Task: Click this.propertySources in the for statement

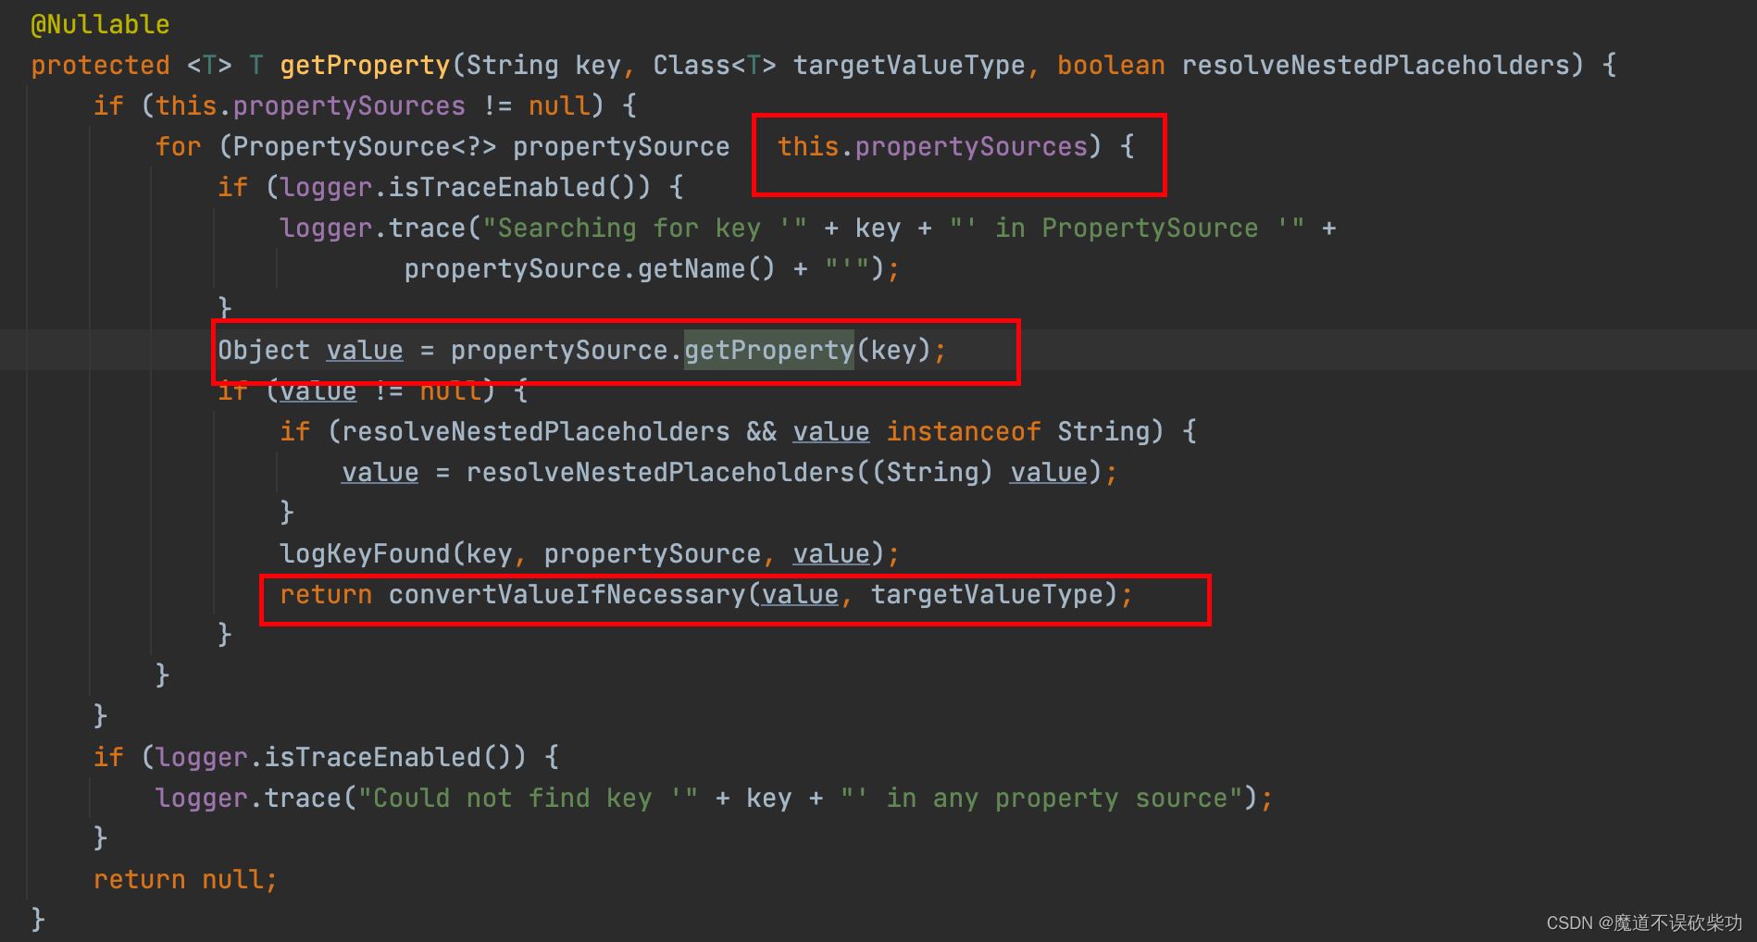Action: (x=932, y=147)
